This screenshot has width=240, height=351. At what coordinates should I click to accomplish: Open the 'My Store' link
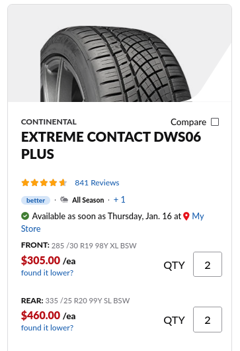pos(112,223)
